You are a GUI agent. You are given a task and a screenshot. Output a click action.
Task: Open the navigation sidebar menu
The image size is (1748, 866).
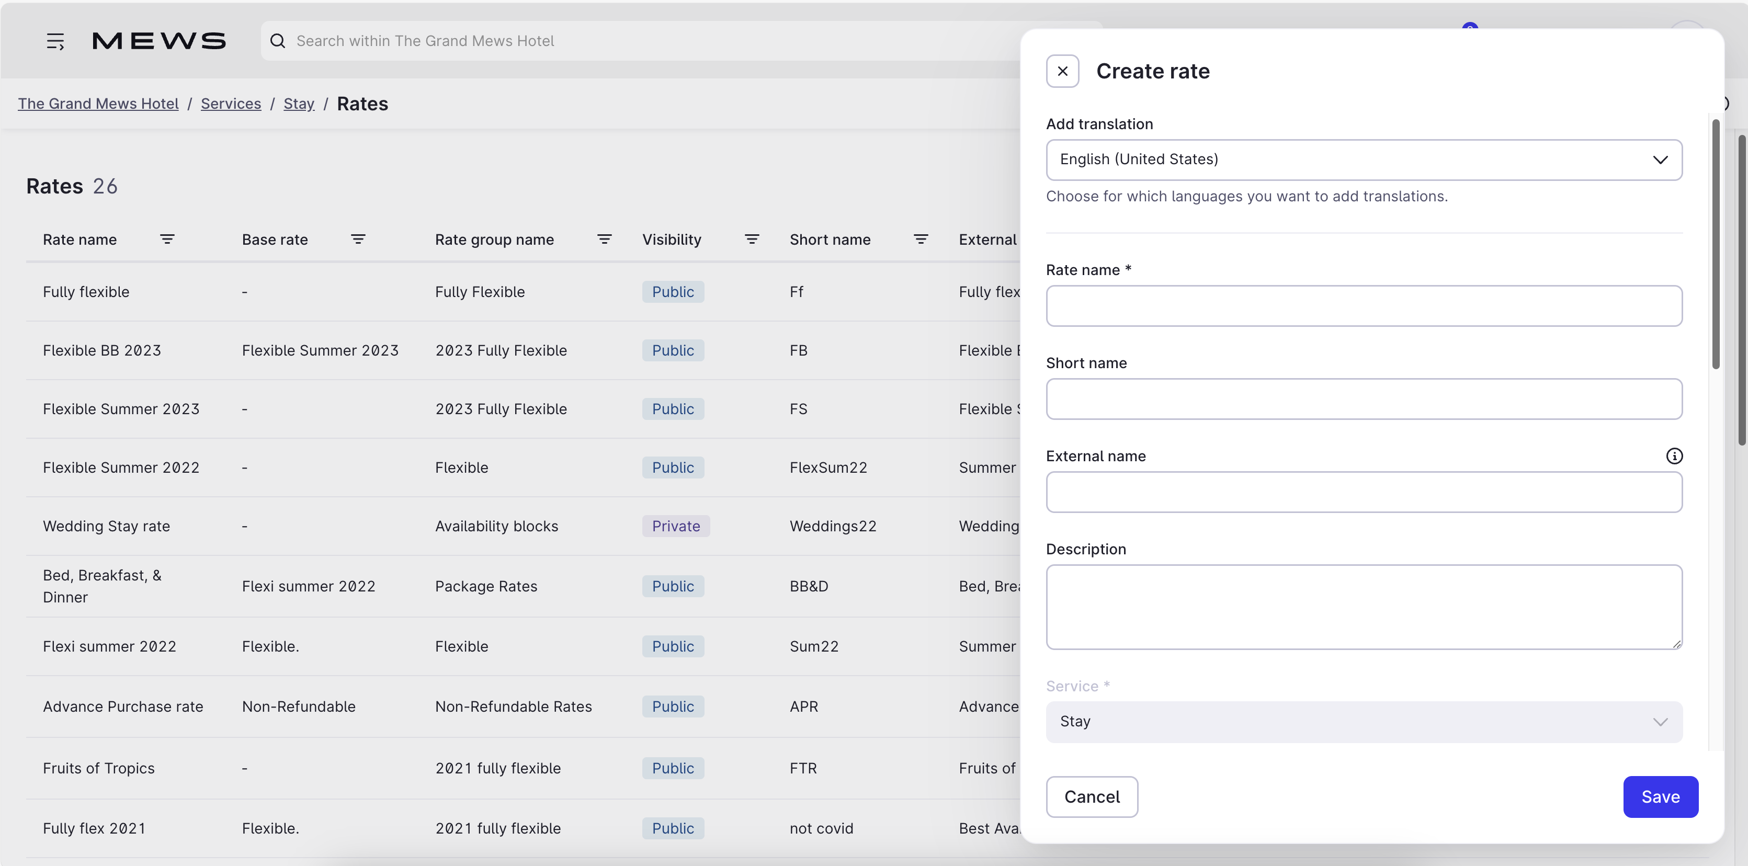[x=55, y=40]
